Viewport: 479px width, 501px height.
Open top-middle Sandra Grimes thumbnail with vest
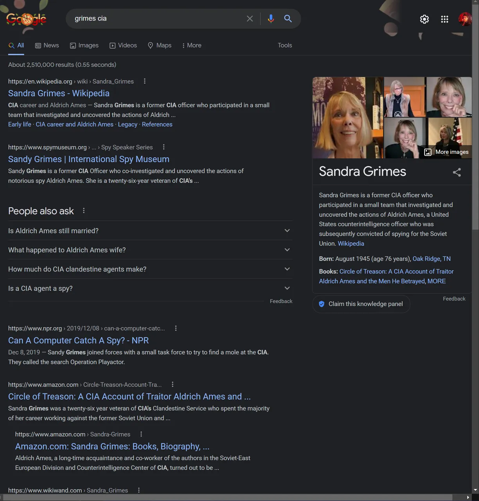click(x=404, y=97)
